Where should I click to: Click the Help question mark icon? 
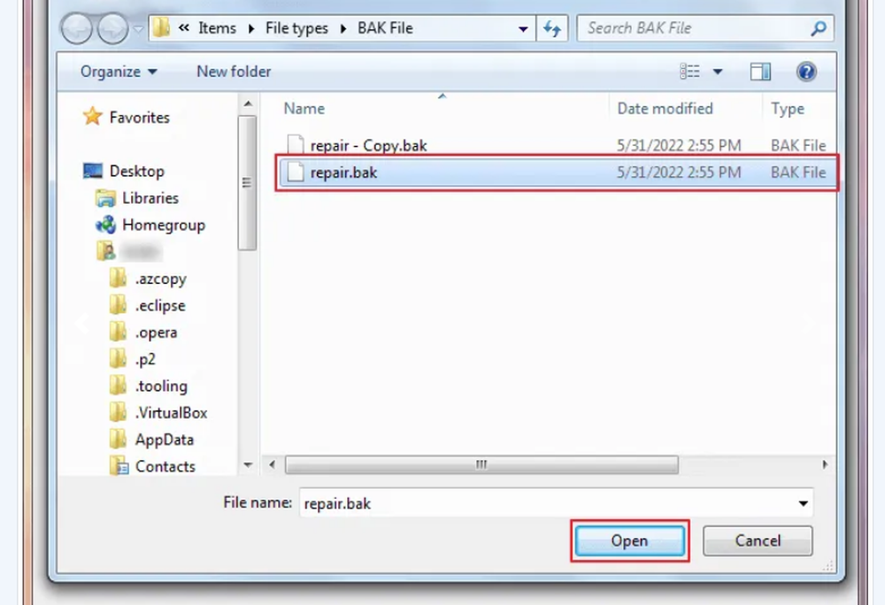coord(806,72)
